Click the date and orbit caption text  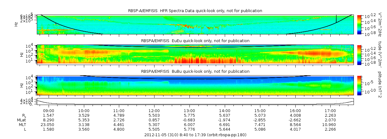coord(195,135)
